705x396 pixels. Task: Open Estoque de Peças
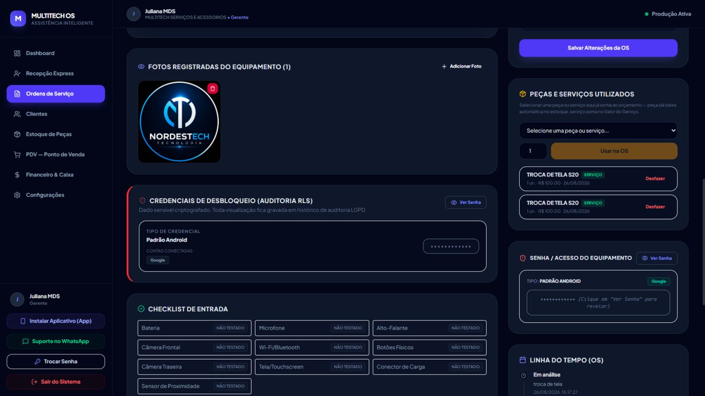coord(55,134)
